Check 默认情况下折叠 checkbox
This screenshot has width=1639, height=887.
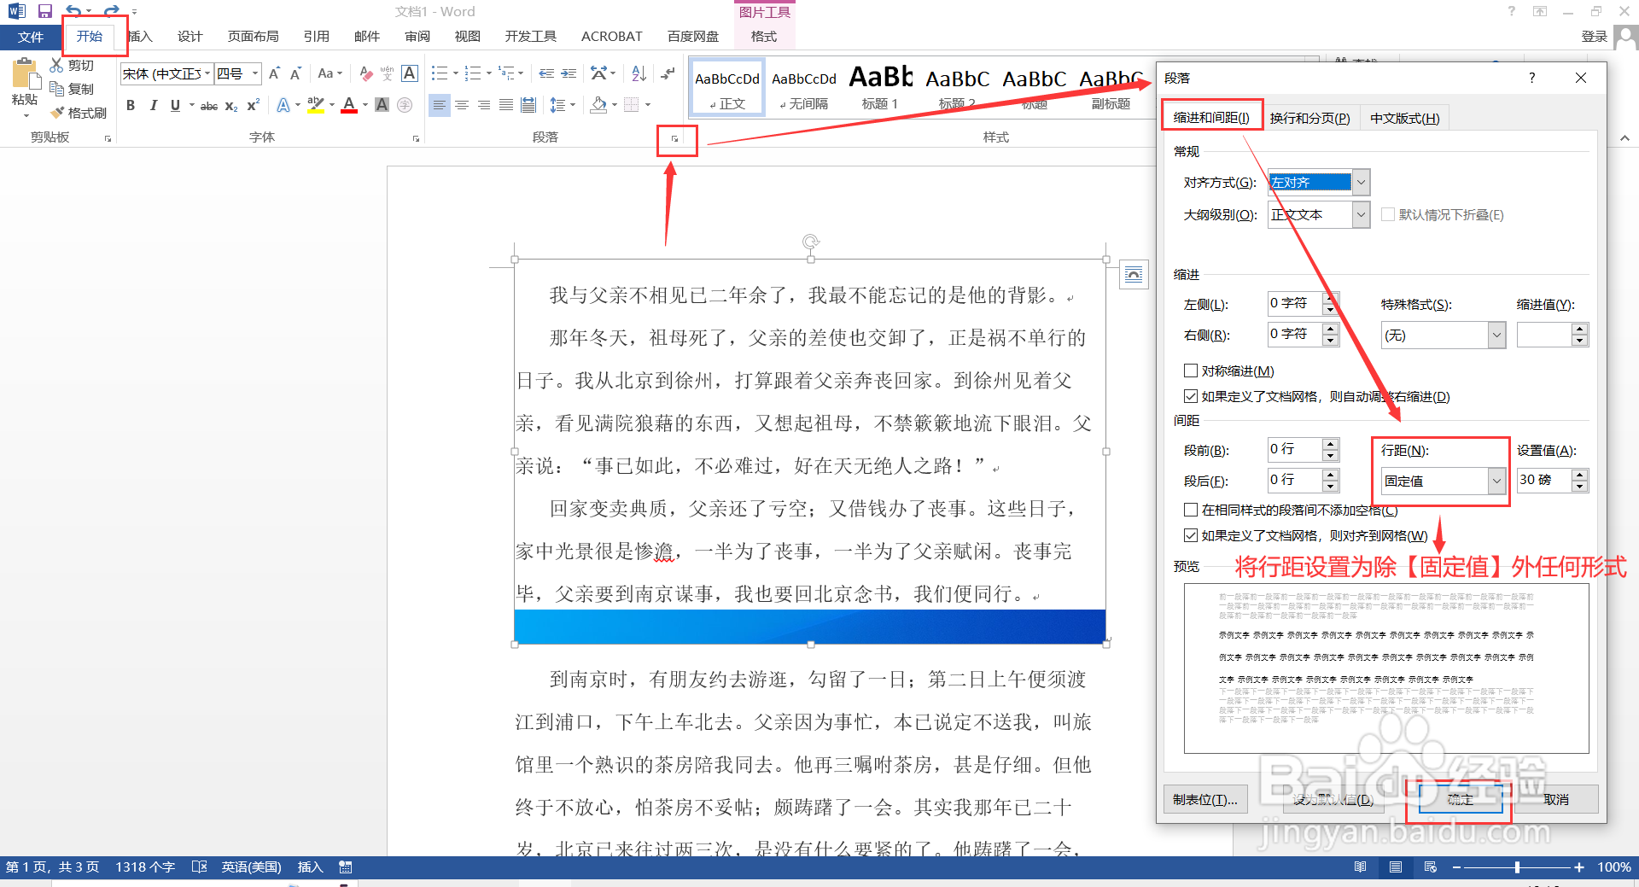(1388, 215)
